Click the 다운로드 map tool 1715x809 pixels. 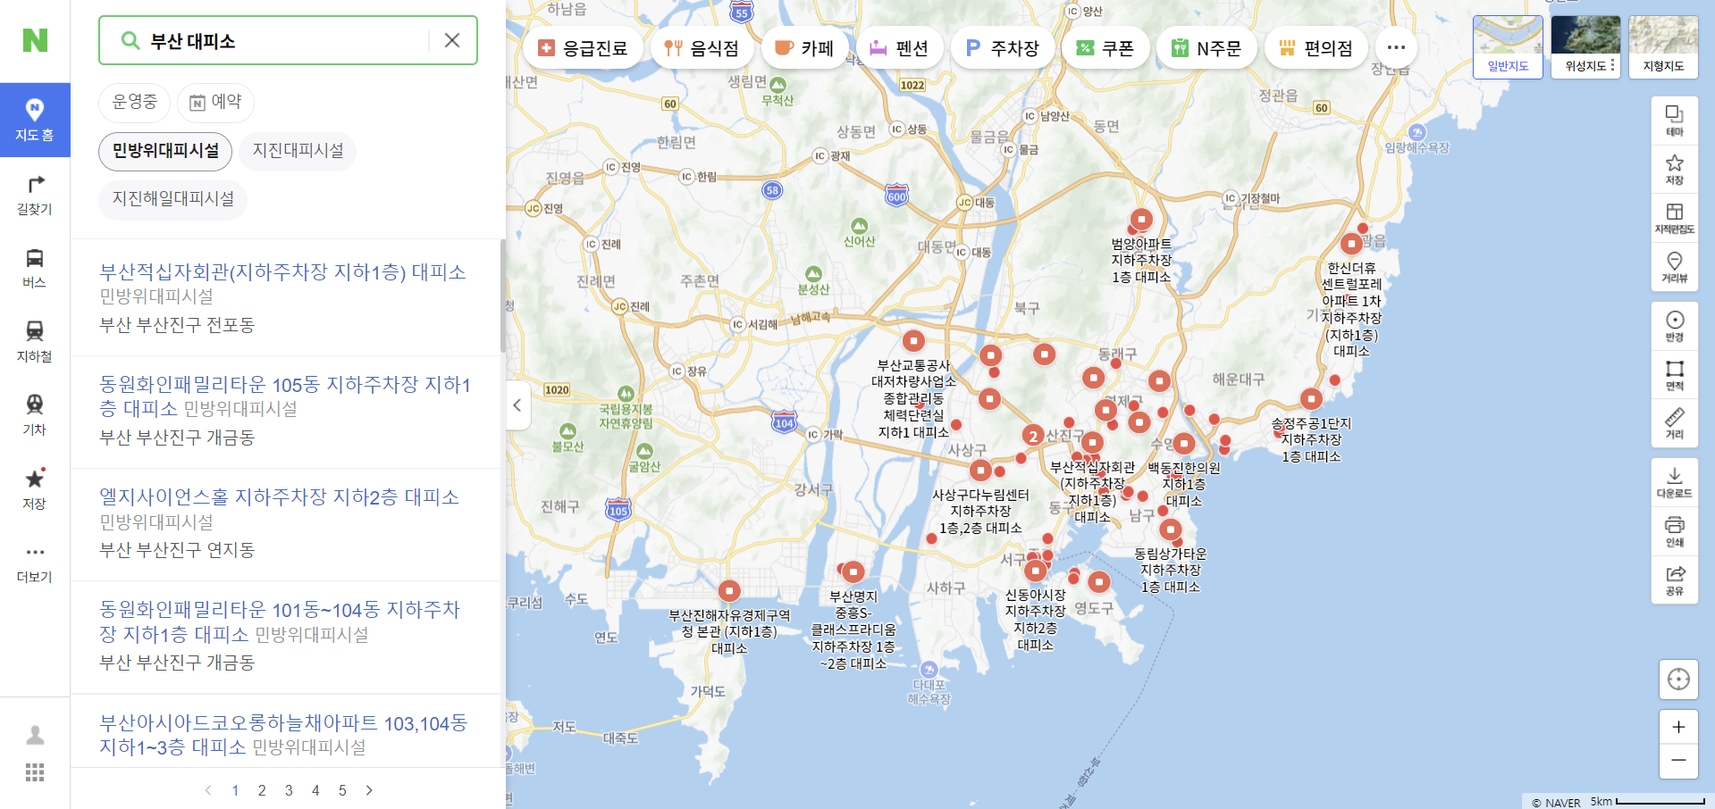tap(1675, 482)
